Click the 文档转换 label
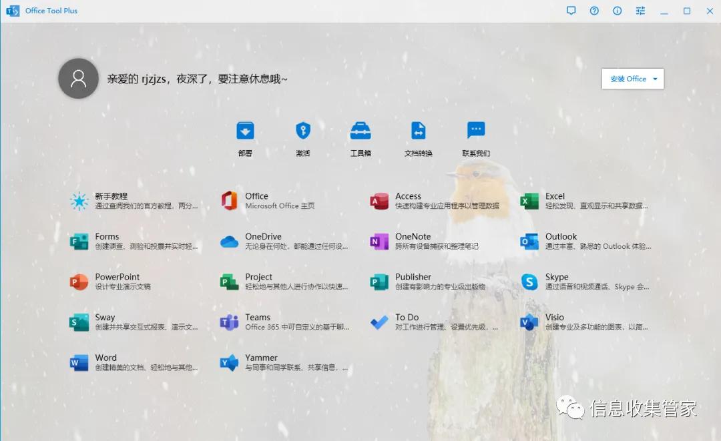The image size is (721, 441). pos(418,153)
